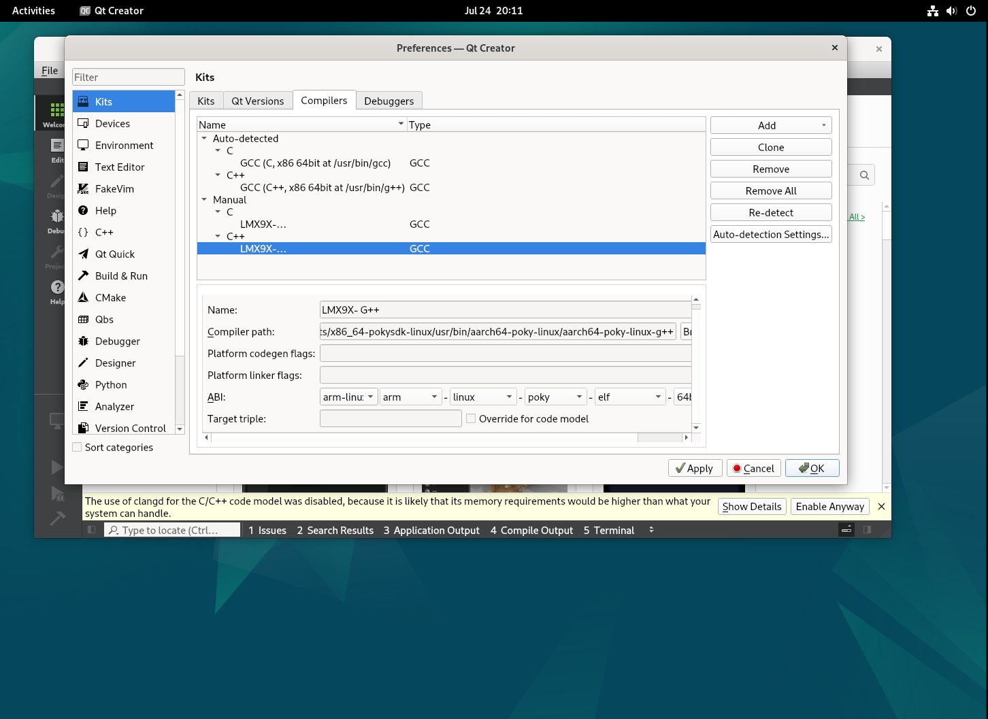This screenshot has width=988, height=719.
Task: Open the ABI preset dropdown showing arm-linux
Action: pyautogui.click(x=348, y=397)
